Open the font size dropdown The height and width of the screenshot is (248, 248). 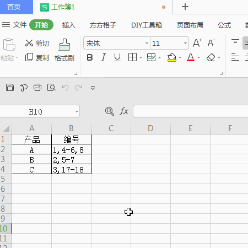[x=185, y=44]
